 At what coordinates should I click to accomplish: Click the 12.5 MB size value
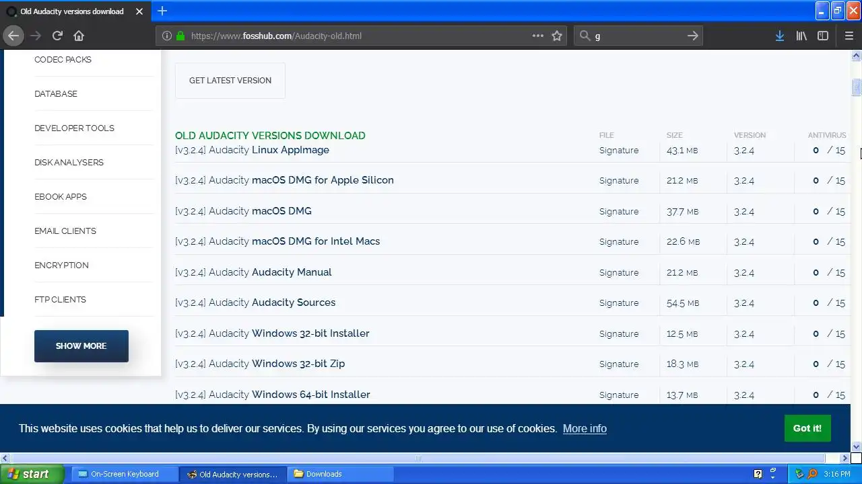682,334
